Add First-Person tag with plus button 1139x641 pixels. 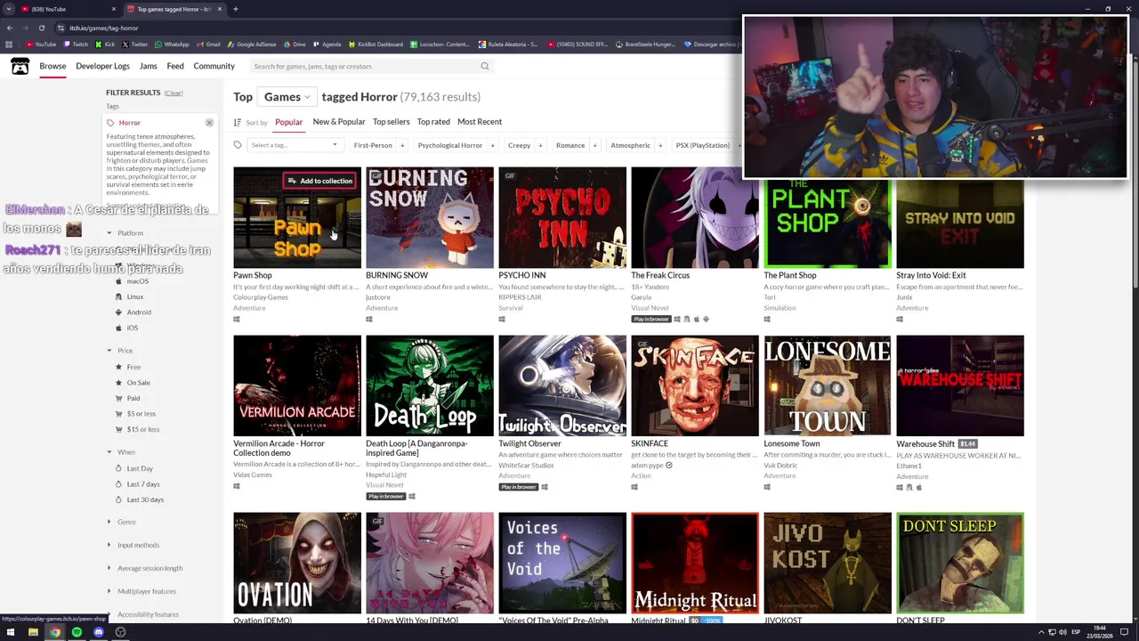(x=402, y=145)
